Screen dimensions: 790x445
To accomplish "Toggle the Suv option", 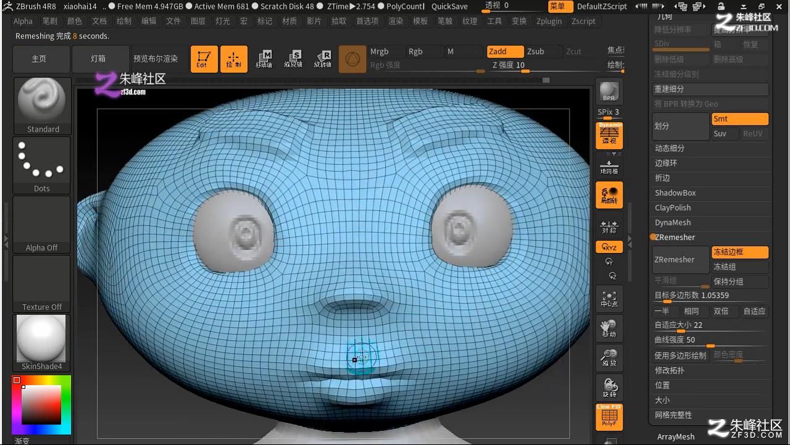I will coord(725,134).
